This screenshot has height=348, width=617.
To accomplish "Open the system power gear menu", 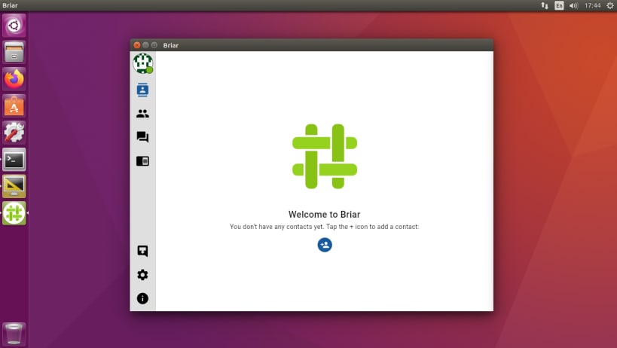I will click(610, 5).
